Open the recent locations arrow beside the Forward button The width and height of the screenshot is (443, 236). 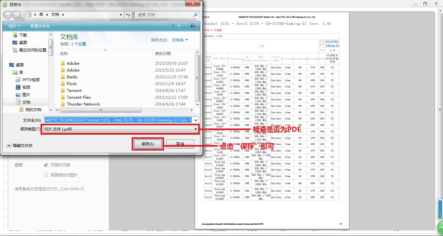[x=23, y=15]
